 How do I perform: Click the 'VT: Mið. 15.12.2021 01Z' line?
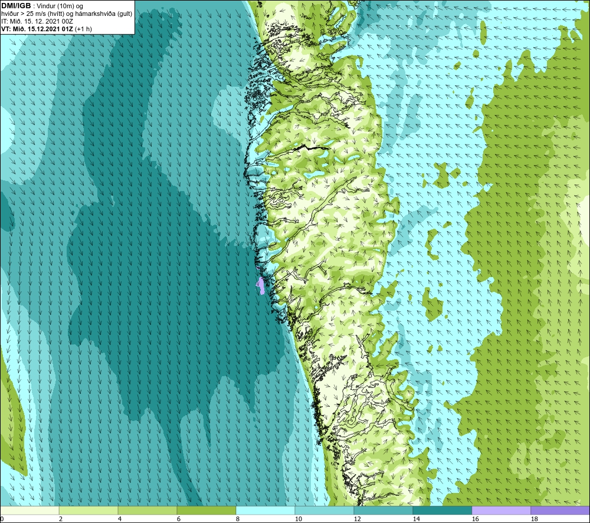click(37, 29)
